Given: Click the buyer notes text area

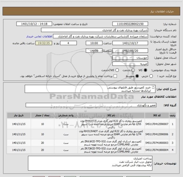Looking at the screenshot, I should tap(90, 163).
